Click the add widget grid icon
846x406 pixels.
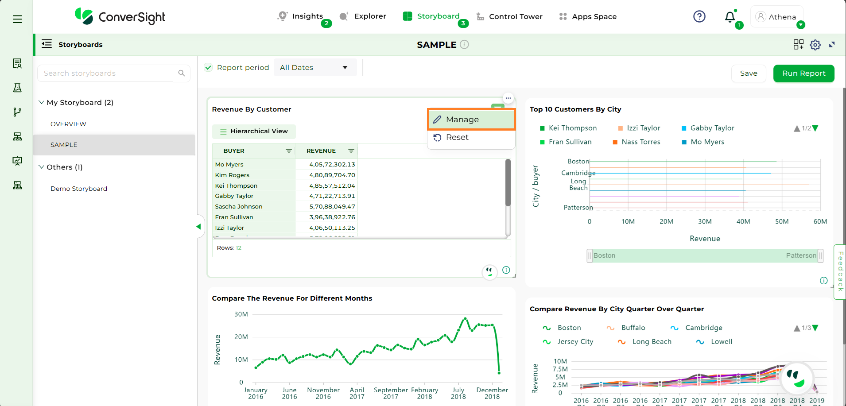coord(798,45)
